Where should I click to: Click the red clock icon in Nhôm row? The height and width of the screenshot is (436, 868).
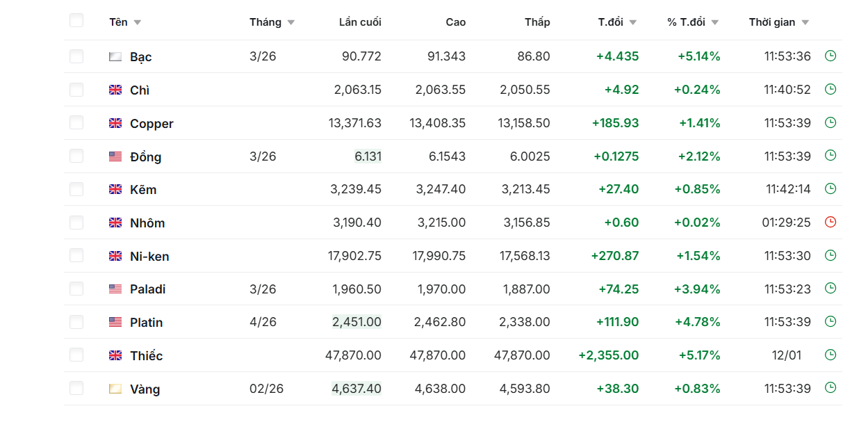pyautogui.click(x=830, y=223)
